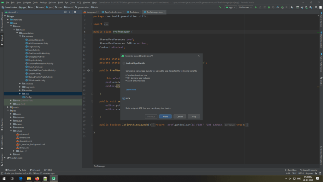323x182 pixels.
Task: Open the VCS menu
Action: pos(79,3)
